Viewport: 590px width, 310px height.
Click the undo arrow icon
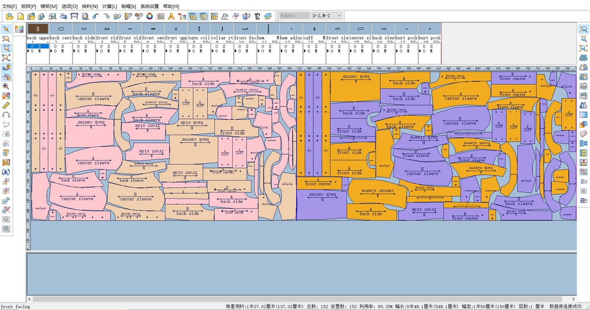pyautogui.click(x=96, y=16)
